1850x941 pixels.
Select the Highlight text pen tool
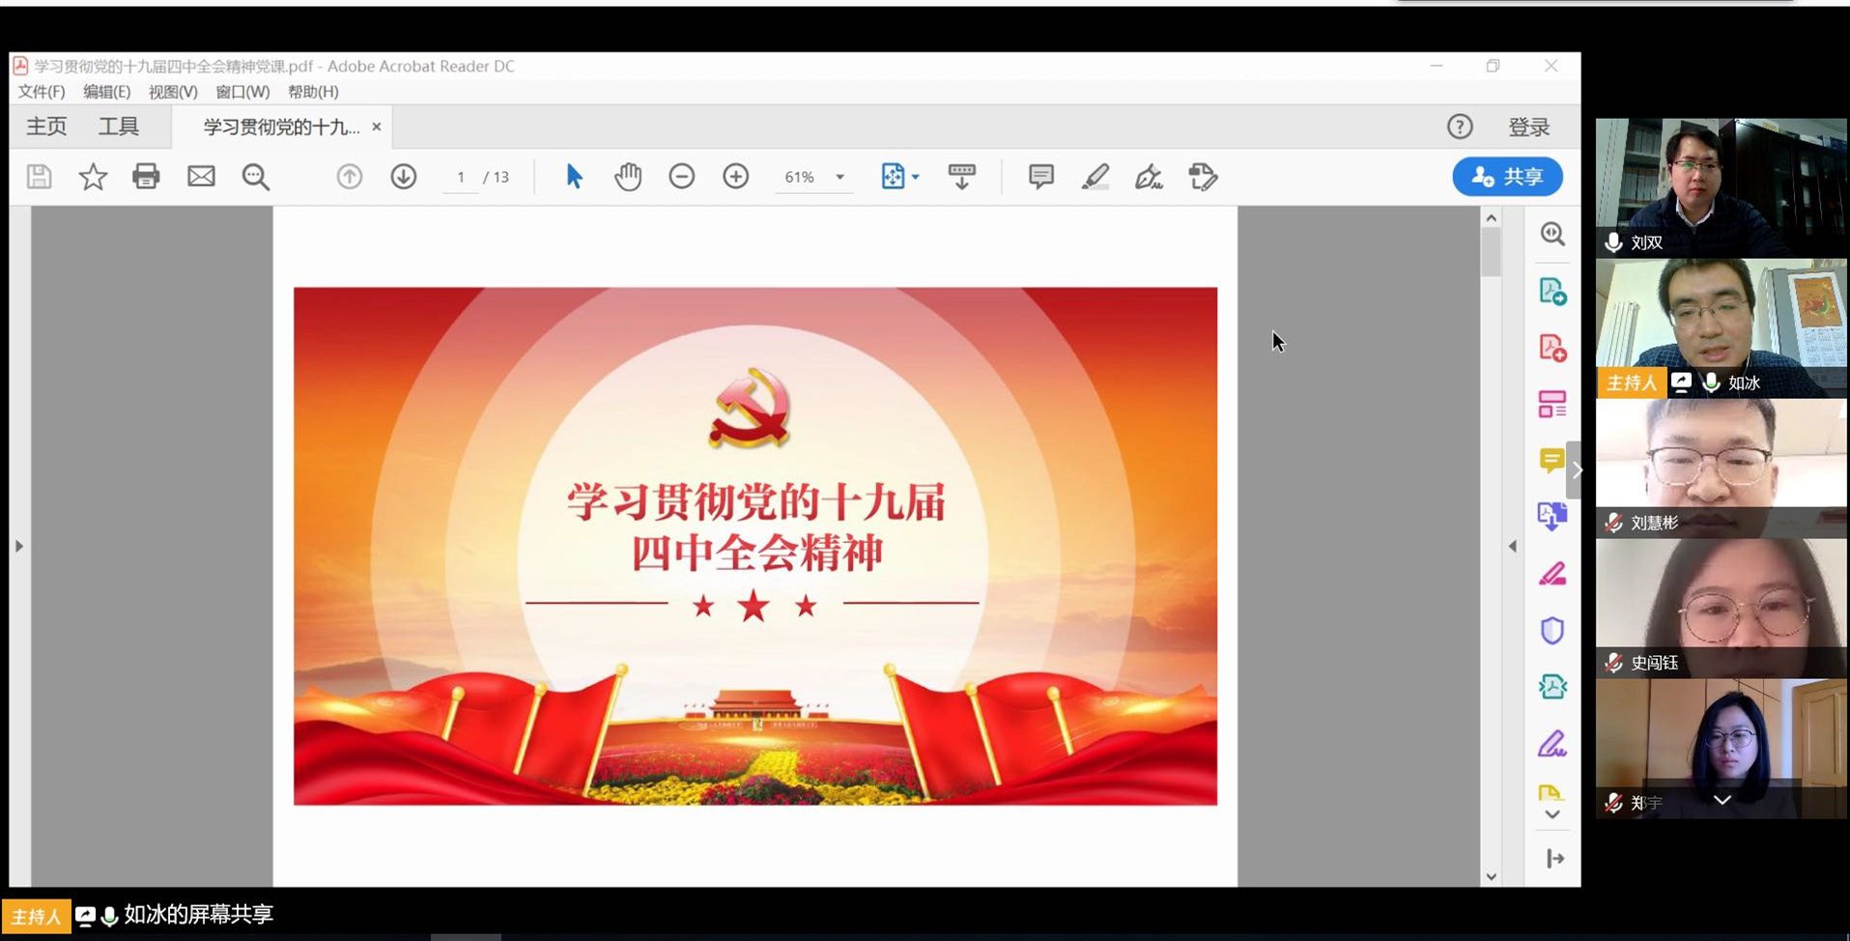pyautogui.click(x=1095, y=177)
